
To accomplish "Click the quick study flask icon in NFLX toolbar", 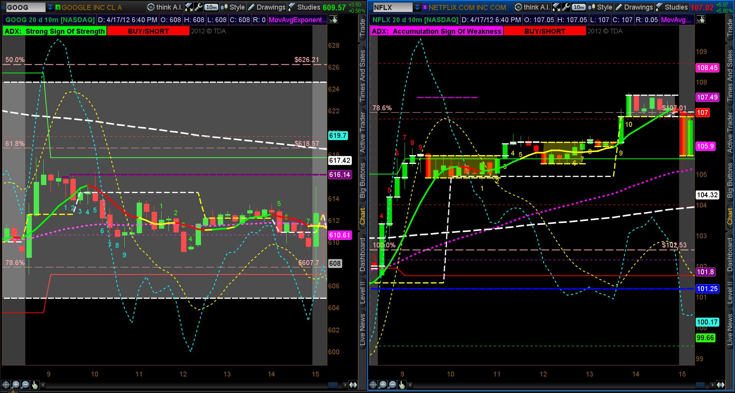I will pyautogui.click(x=556, y=7).
